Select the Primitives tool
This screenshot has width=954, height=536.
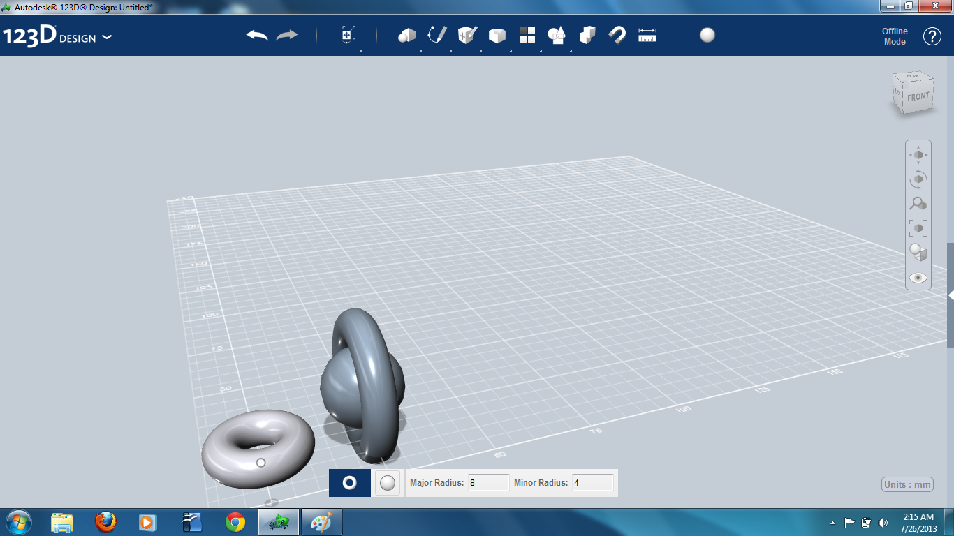tap(407, 35)
